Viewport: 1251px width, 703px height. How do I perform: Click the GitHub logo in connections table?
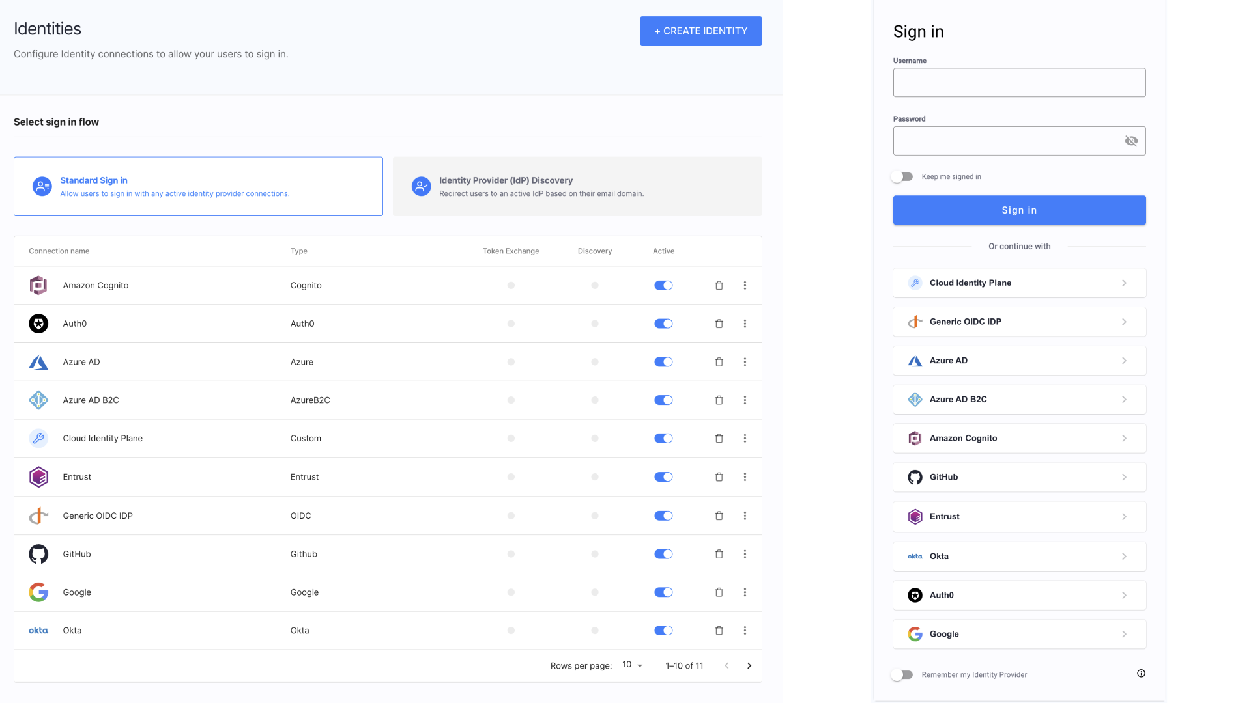(x=38, y=554)
